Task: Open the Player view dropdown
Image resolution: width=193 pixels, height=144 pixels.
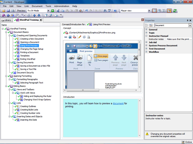Action: pos(149,11)
